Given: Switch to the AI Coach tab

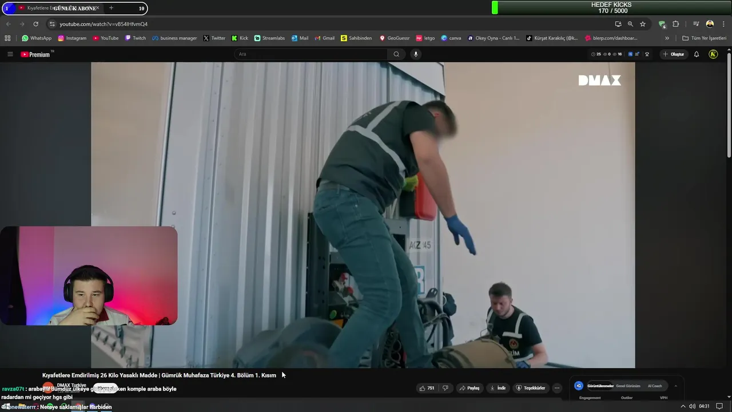Looking at the screenshot, I should pyautogui.click(x=655, y=386).
